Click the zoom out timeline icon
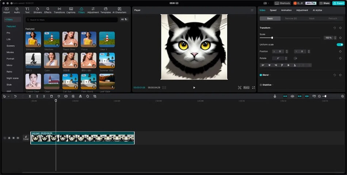This screenshot has width=347, height=175. point(319,96)
